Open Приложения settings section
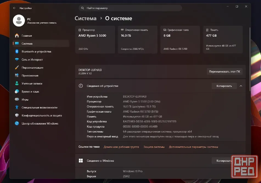Image resolution: width=261 pixels, height=183 pixels. [41, 75]
